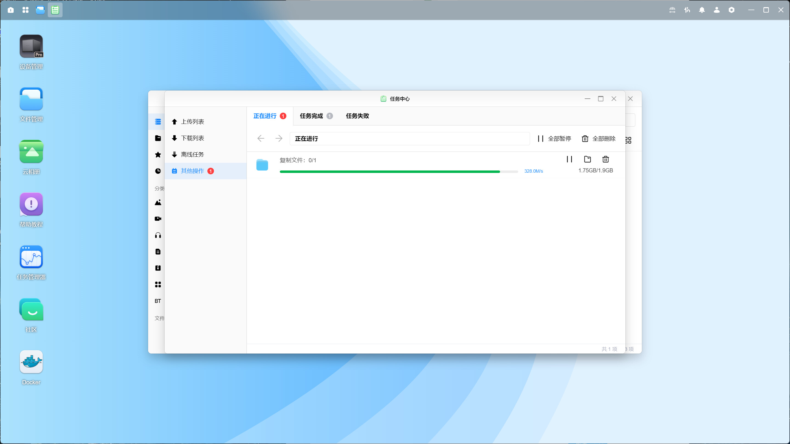Screen dimensions: 790x444
Task: Open the Docker desktop app
Action: click(x=31, y=362)
